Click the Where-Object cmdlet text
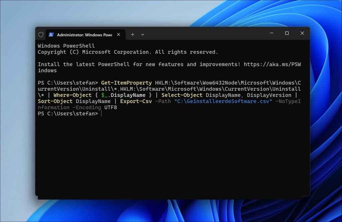 (72, 95)
